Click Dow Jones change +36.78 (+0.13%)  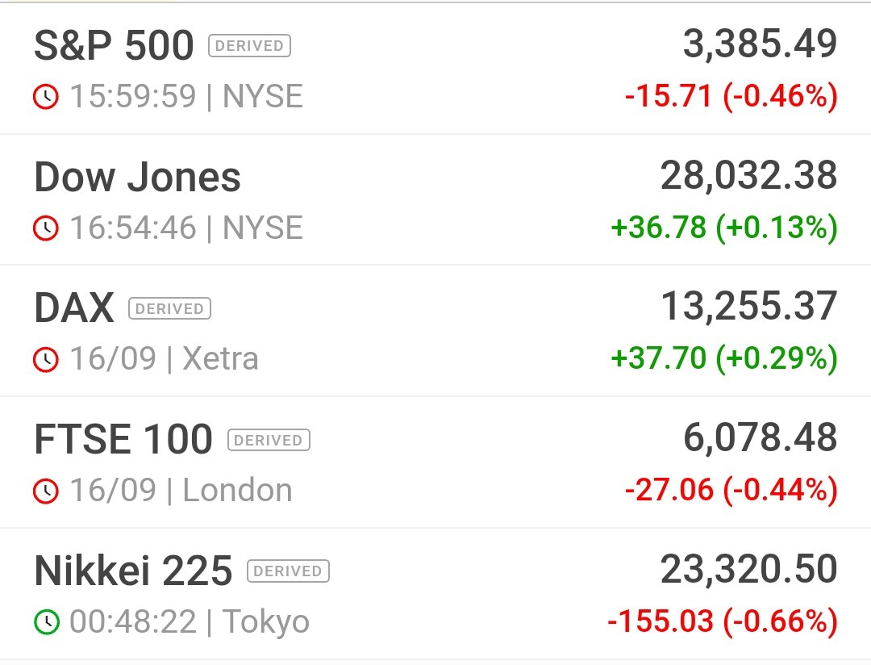click(x=723, y=228)
